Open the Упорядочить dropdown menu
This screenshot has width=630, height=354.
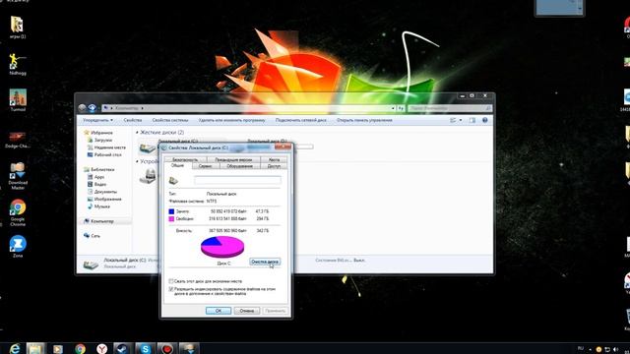[x=97, y=120]
